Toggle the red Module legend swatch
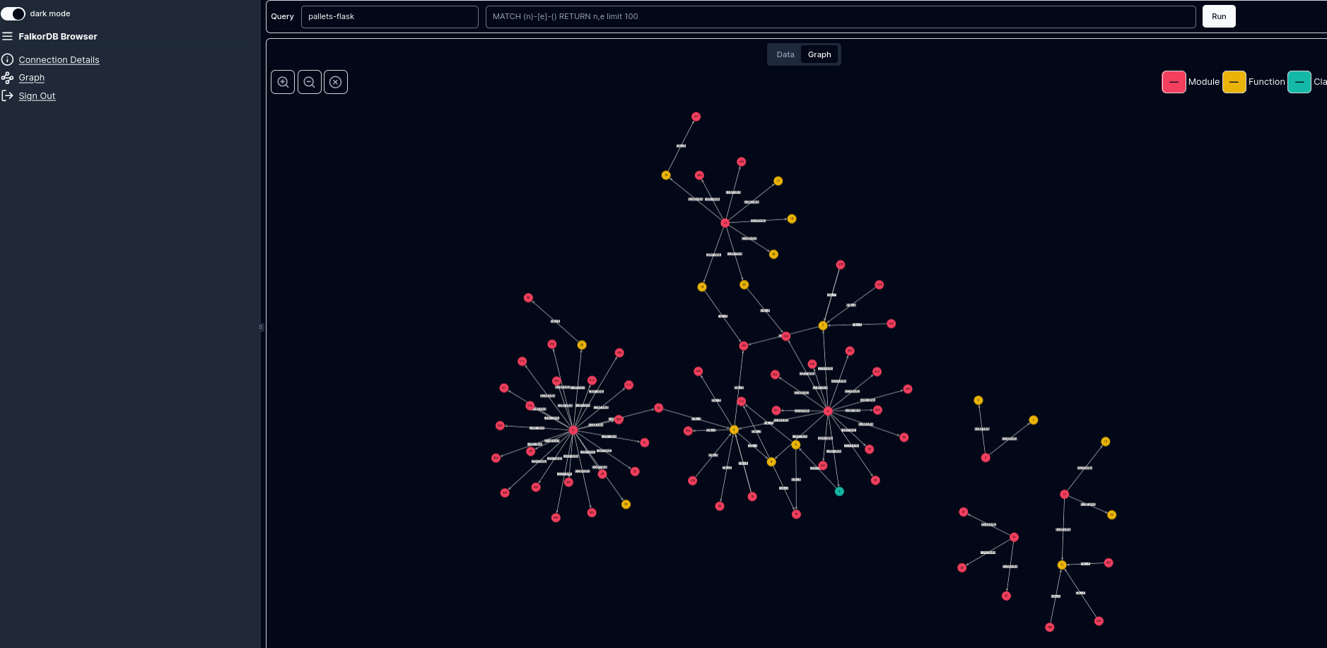 1174,82
